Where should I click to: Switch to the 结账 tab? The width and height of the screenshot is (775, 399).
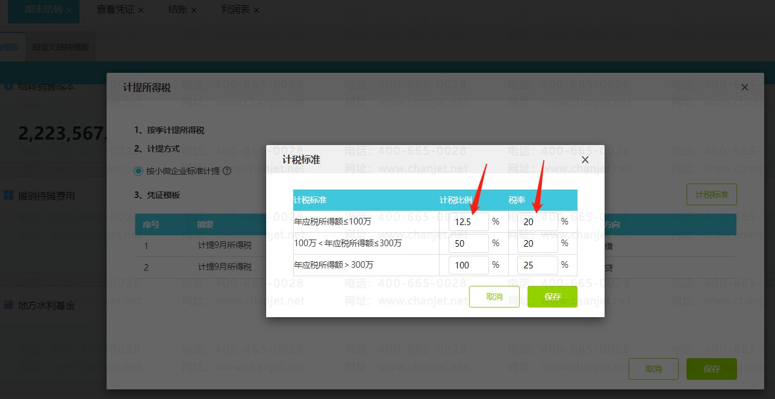(x=177, y=10)
